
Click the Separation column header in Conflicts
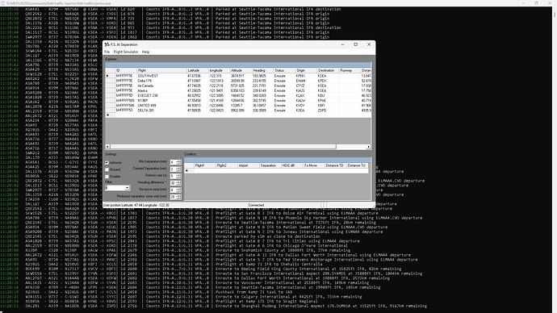click(270, 165)
